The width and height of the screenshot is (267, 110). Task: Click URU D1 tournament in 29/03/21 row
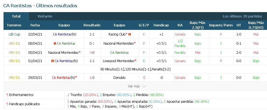click(14, 78)
